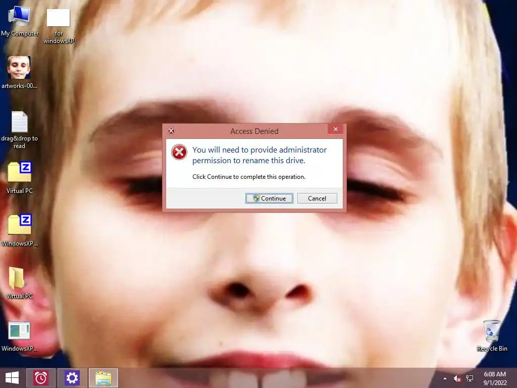Open the purple settings gear taskbar app

[72, 378]
